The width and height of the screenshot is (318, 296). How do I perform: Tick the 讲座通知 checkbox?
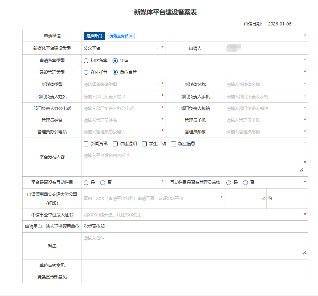pyautogui.click(x=115, y=144)
